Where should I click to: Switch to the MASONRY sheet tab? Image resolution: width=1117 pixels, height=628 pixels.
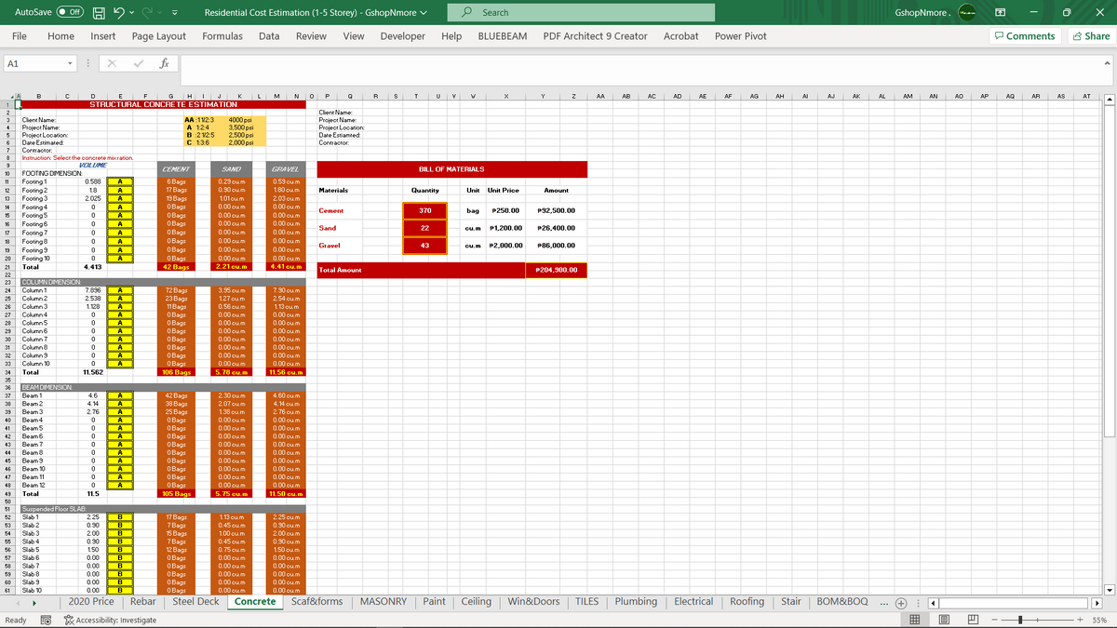tap(384, 602)
